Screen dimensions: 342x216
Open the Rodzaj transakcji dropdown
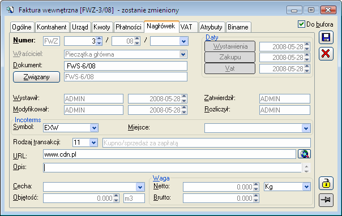tap(93, 142)
